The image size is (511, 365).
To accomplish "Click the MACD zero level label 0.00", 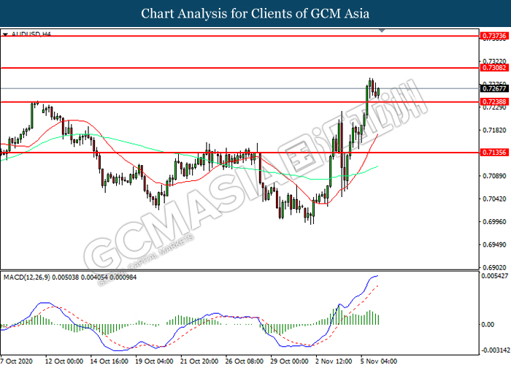I will (488, 324).
